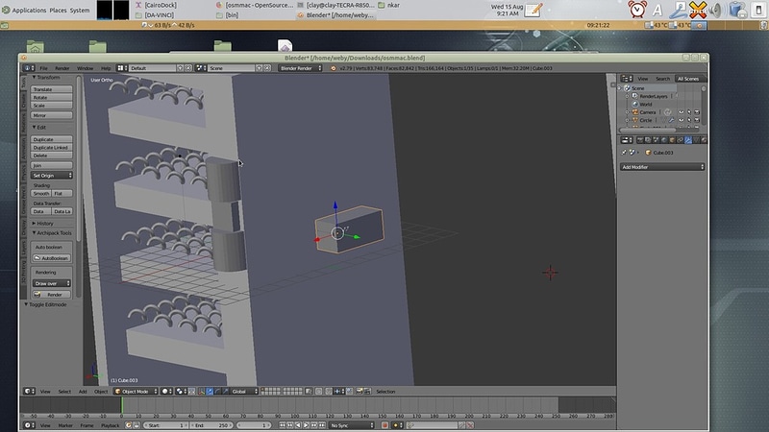The width and height of the screenshot is (769, 432).
Task: Toggle Circle selectability arrow in outliner
Action: click(x=689, y=120)
